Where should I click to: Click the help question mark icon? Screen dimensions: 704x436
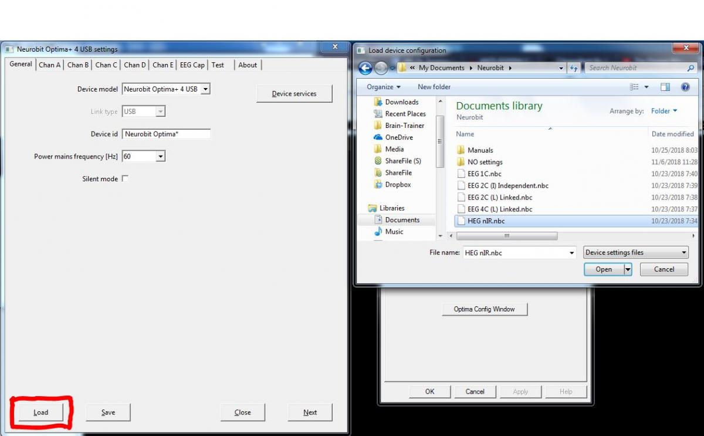pos(685,87)
